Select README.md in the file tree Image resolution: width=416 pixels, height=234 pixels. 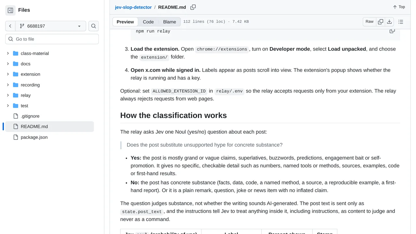[x=49, y=126]
